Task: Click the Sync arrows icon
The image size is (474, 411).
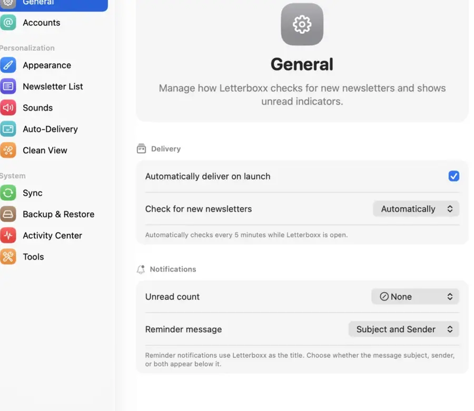Action: point(8,193)
